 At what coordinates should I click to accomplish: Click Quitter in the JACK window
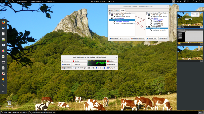tap(112, 61)
